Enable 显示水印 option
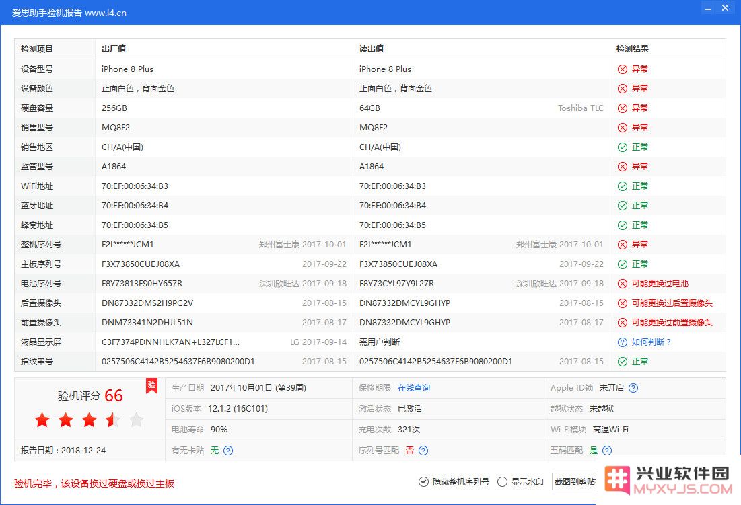741x505 pixels. coord(502,482)
